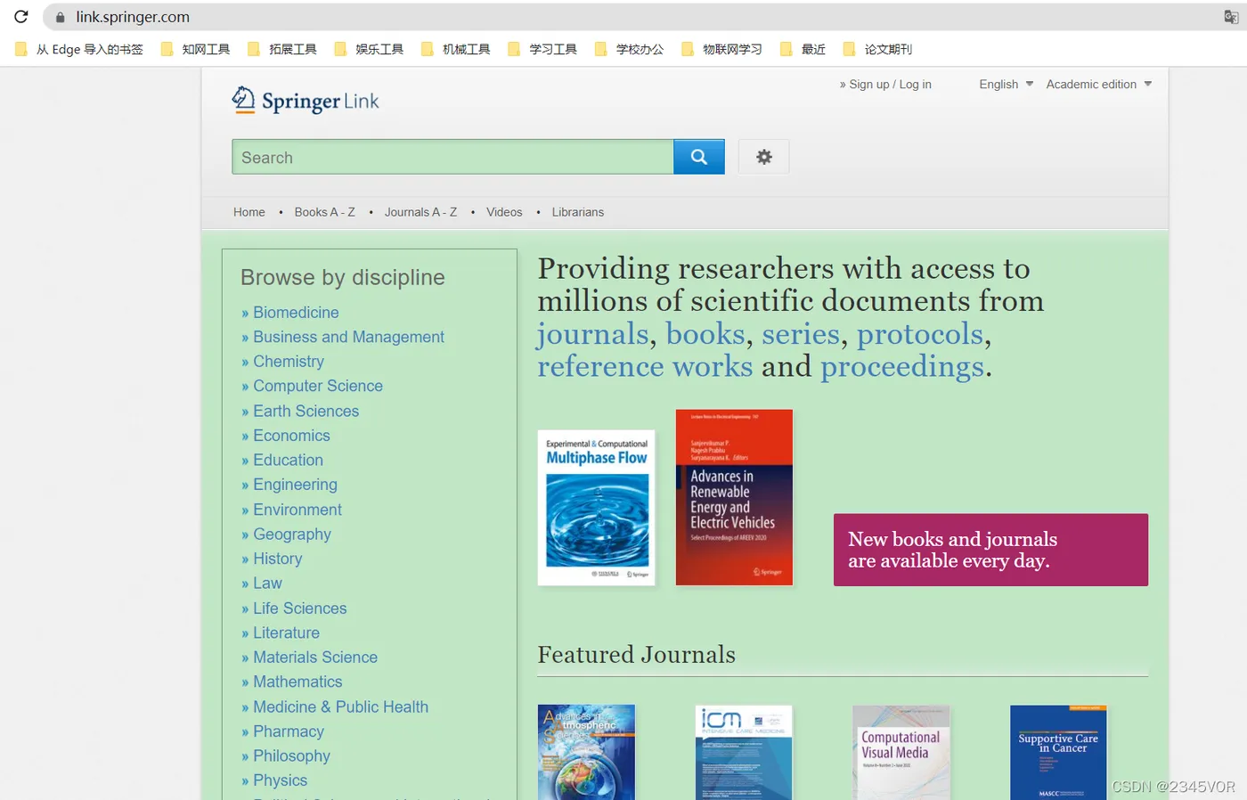The image size is (1247, 800).
Task: Open Advances in Renewable Energy book cover
Action: (734, 497)
